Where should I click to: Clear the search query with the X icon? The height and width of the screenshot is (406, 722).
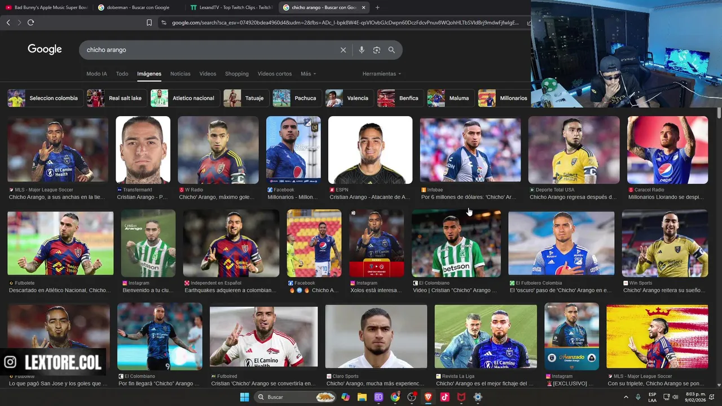pyautogui.click(x=343, y=50)
